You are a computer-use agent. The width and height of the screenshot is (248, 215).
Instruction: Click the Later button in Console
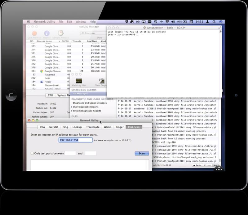[207, 165]
